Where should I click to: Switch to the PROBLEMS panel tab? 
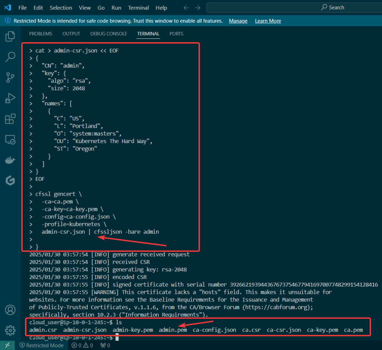click(x=41, y=34)
